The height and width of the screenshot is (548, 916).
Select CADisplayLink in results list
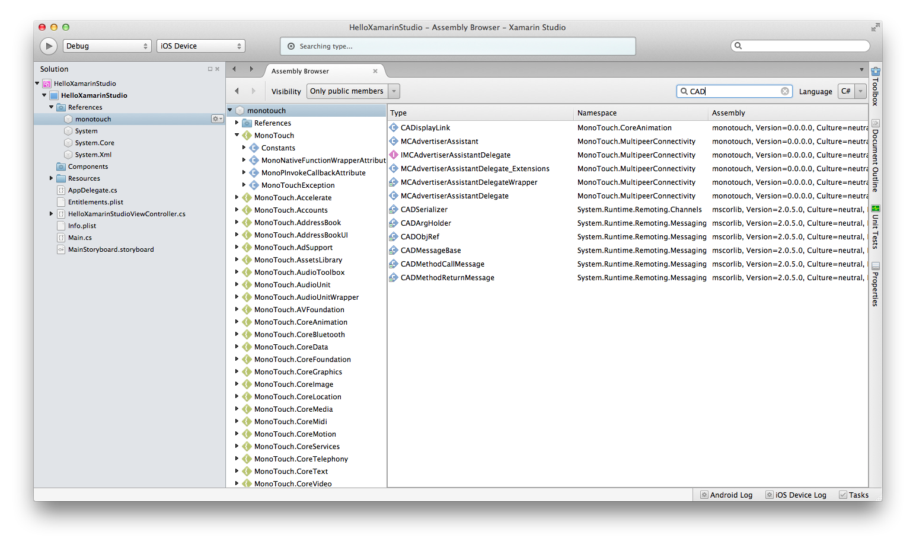tap(425, 128)
